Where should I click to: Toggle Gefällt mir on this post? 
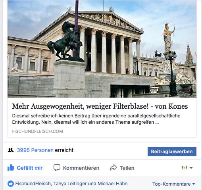click(x=25, y=168)
